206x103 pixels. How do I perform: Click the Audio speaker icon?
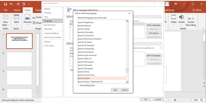pos(182,17)
